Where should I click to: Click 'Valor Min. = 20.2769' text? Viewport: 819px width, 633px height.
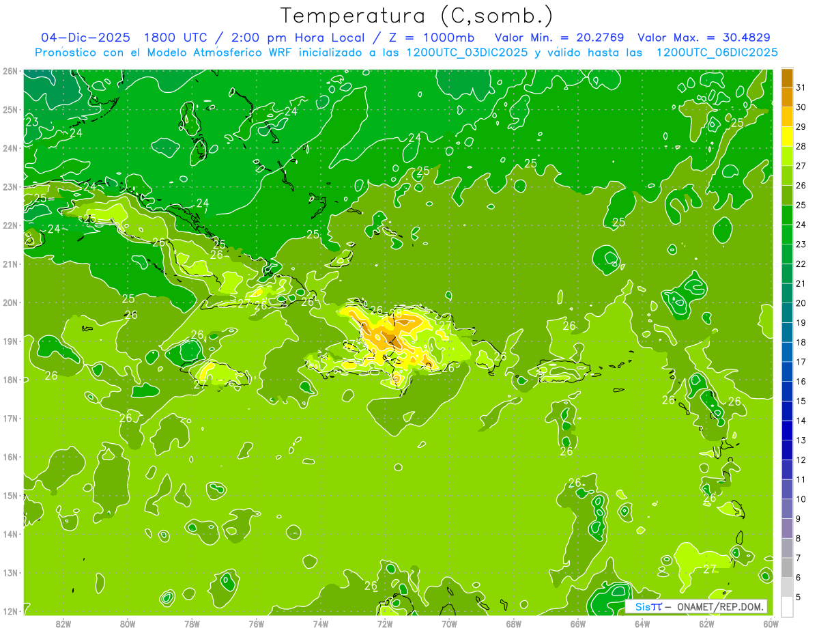point(560,38)
